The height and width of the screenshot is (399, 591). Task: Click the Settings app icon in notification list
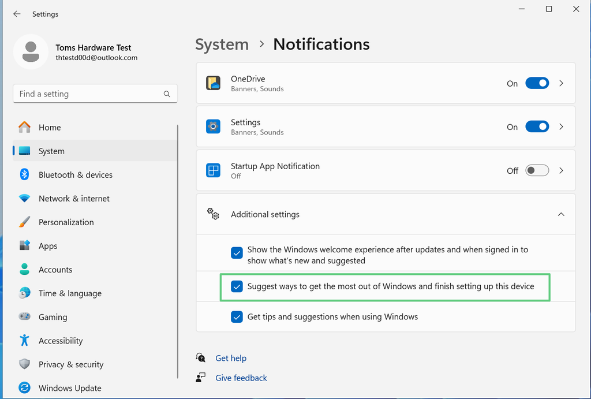coord(213,126)
